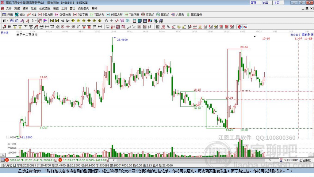Move chart left with black arrow
Viewport: 314px width, 177px height.
[63, 21]
